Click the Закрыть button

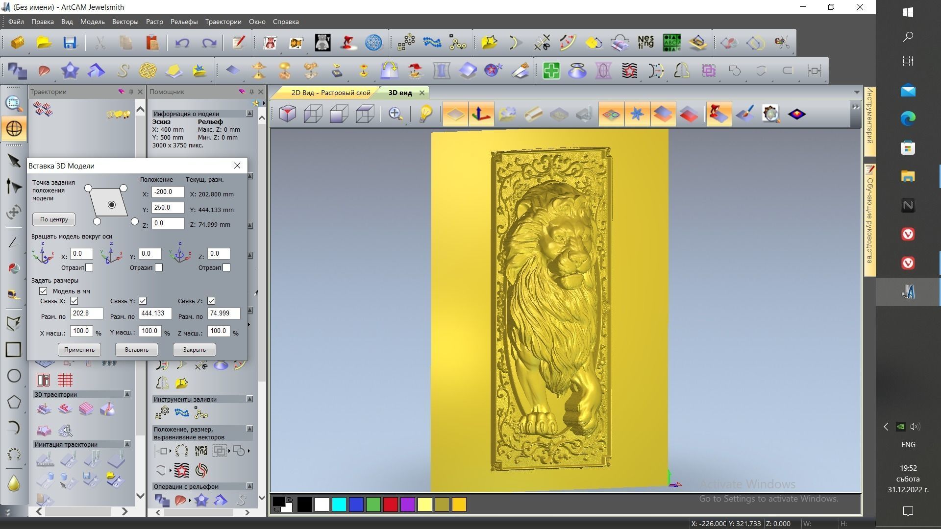click(x=195, y=350)
